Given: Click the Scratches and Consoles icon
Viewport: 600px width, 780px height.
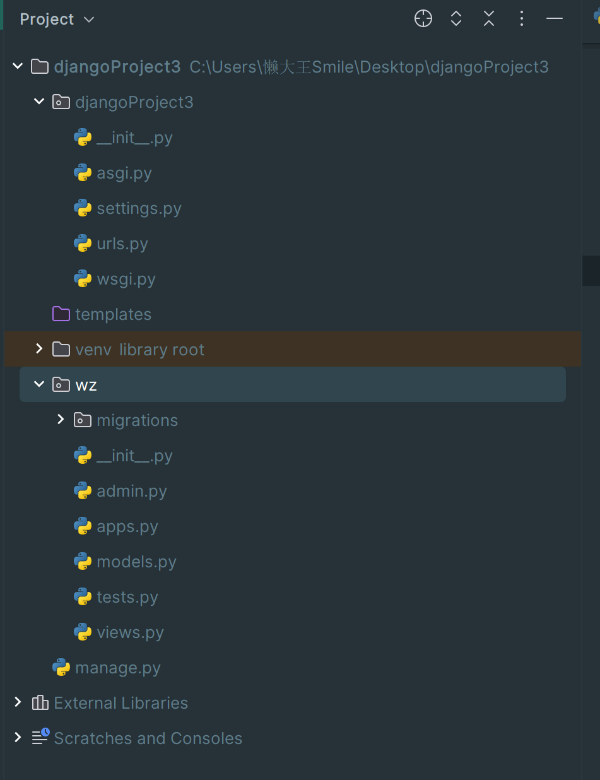Looking at the screenshot, I should click(x=40, y=738).
